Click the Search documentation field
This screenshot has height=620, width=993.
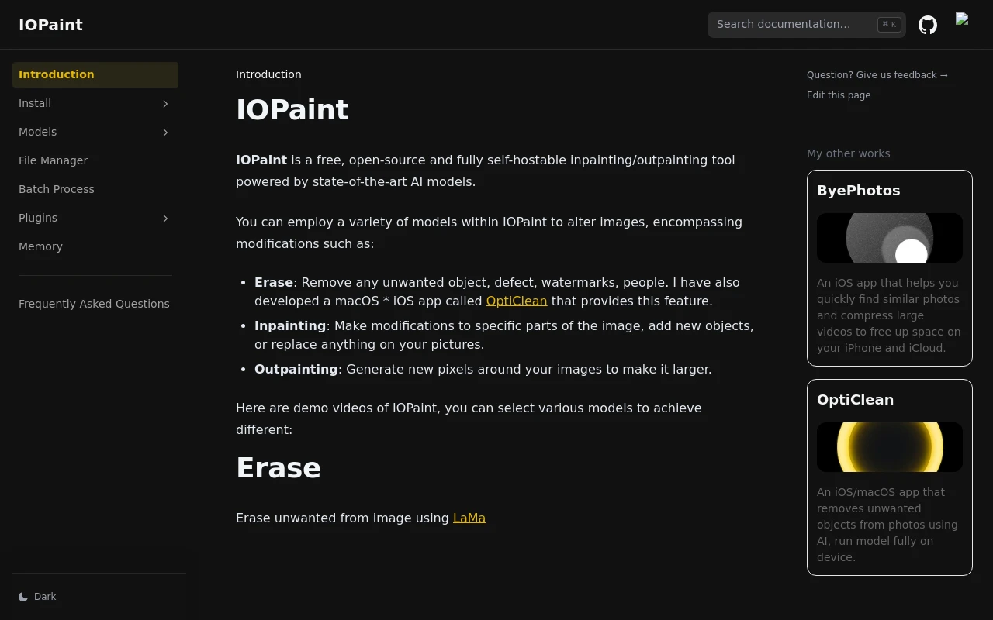pyautogui.click(x=791, y=24)
